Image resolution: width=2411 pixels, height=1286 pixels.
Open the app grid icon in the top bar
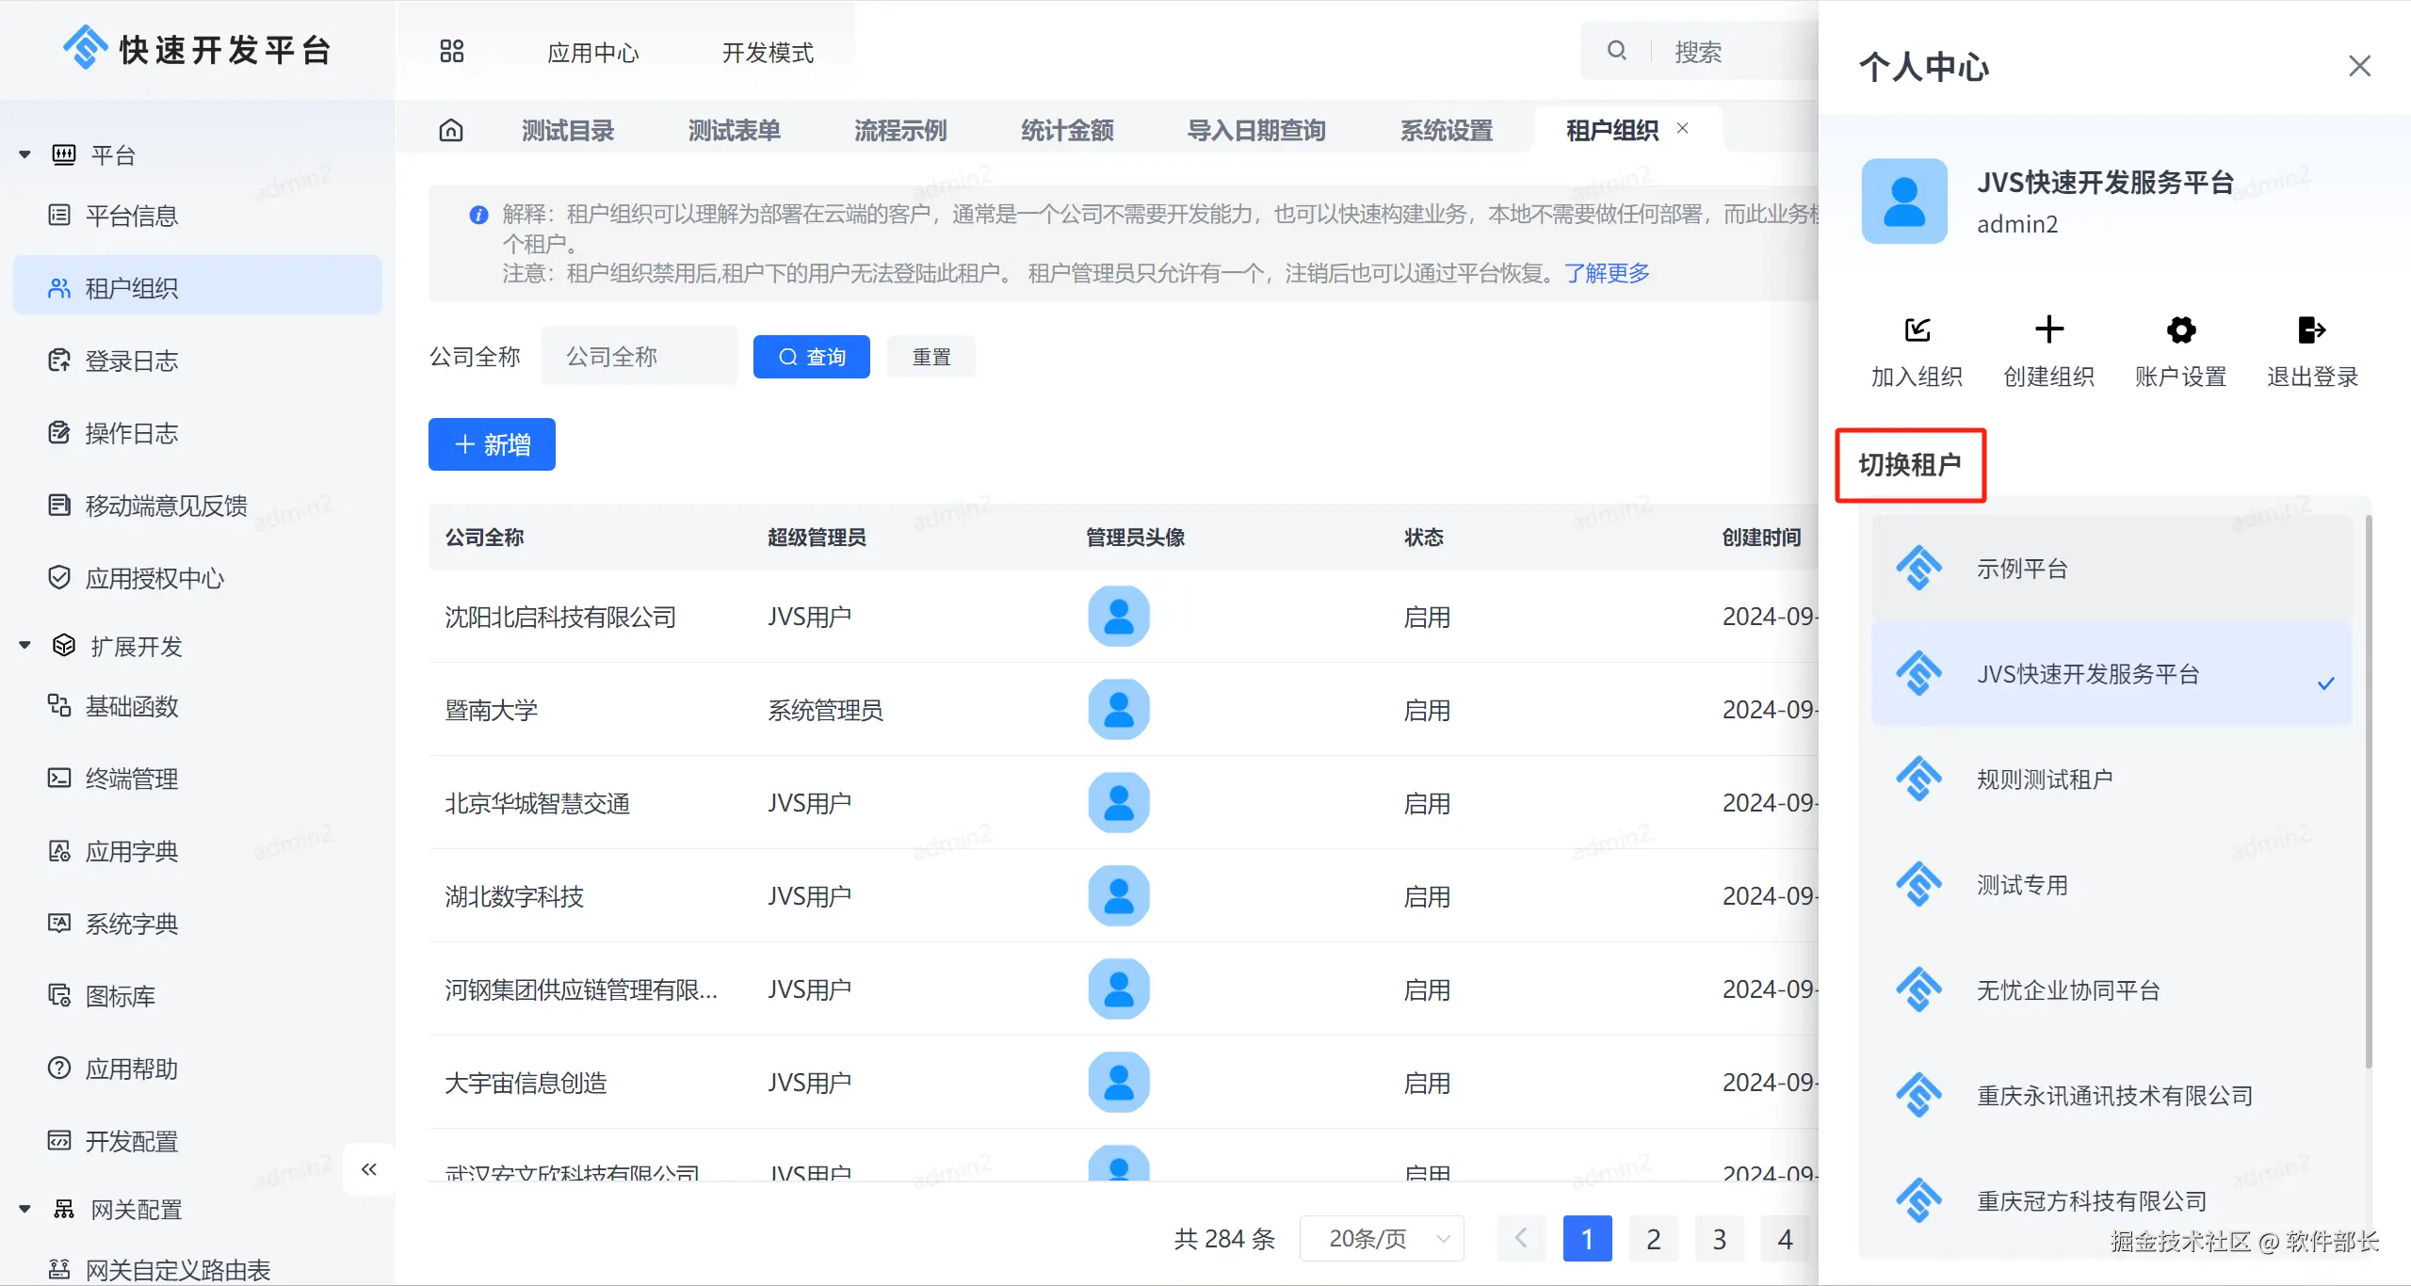(452, 51)
